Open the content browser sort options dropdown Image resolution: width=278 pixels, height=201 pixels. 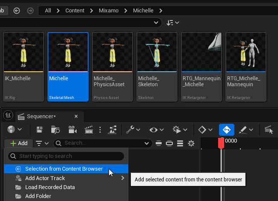172,22
